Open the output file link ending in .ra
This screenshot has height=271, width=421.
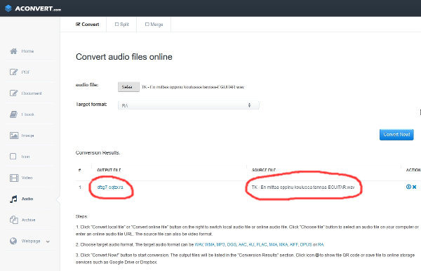(110, 187)
